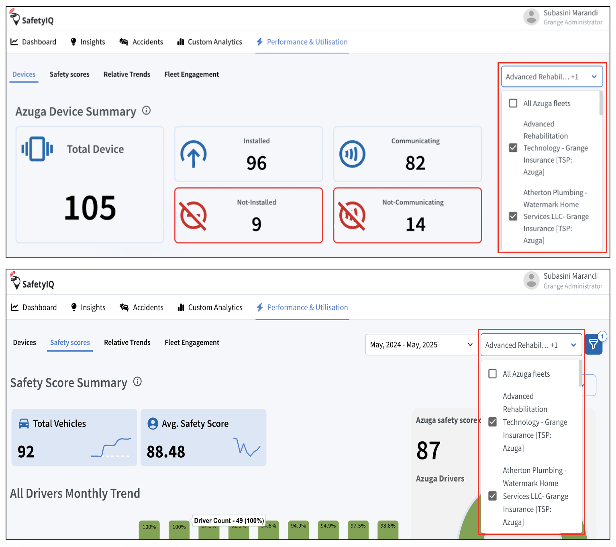Check All Azuga fleets in the Safety scores view
616x547 pixels.
coord(493,374)
